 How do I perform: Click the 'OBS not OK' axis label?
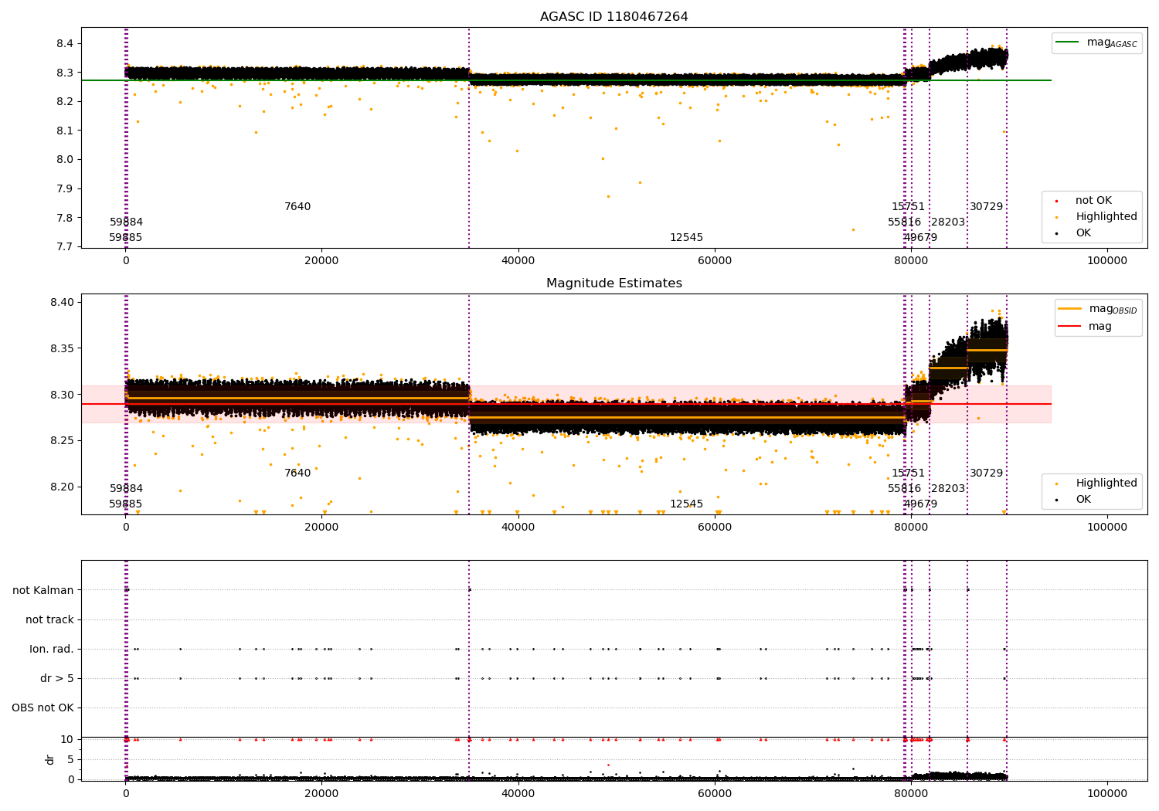tap(43, 708)
